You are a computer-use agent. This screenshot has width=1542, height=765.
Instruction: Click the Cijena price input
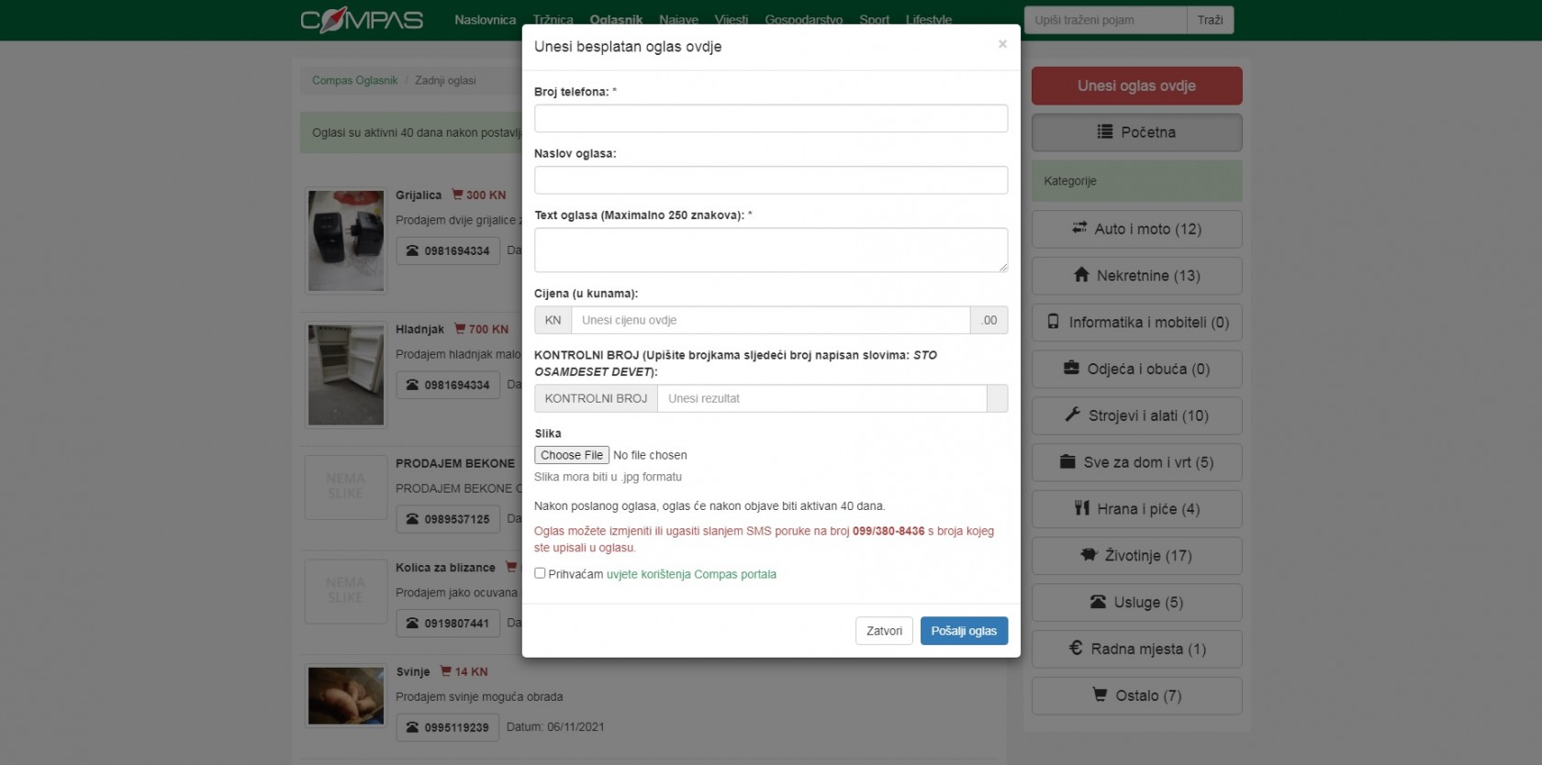[770, 320]
